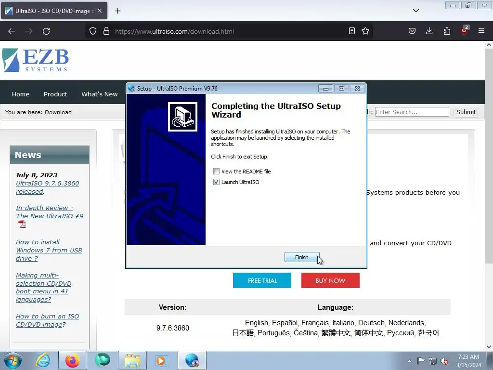Image resolution: width=493 pixels, height=370 pixels.
Task: Click the URL address bar
Action: pos(230,31)
